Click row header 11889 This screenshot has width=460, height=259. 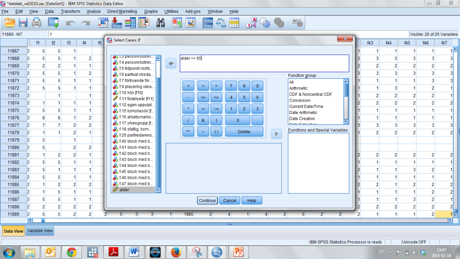13,214
